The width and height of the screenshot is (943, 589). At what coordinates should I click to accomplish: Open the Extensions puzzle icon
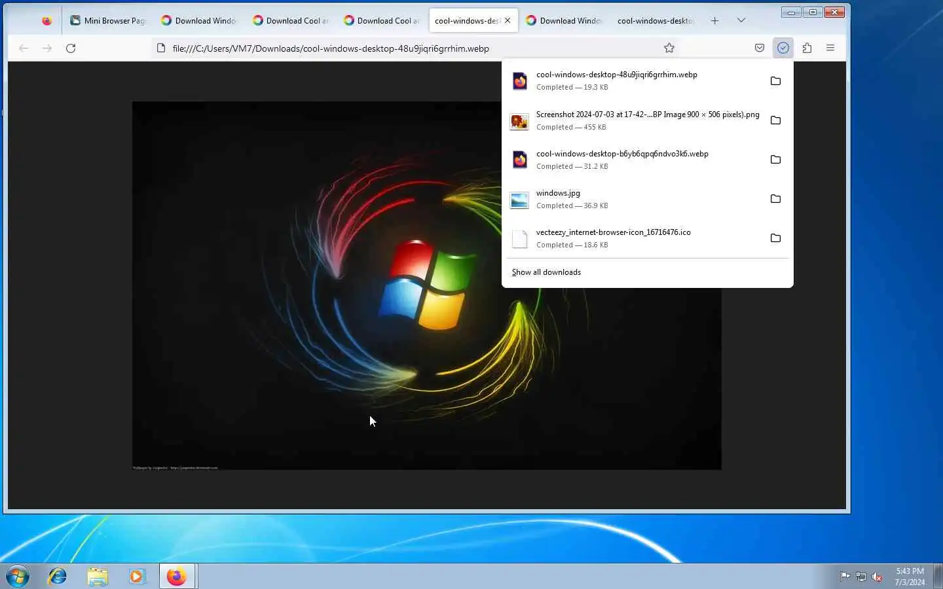point(807,48)
